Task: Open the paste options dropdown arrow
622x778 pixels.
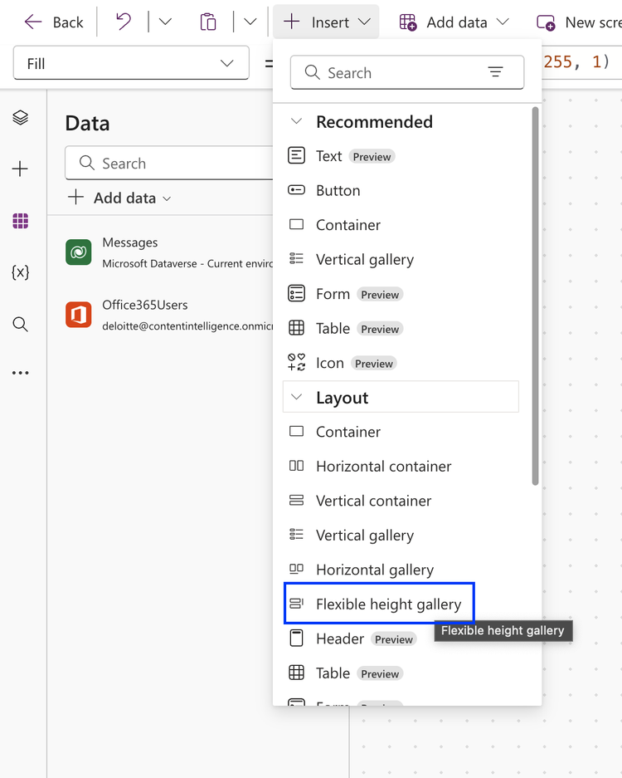Action: click(x=250, y=22)
